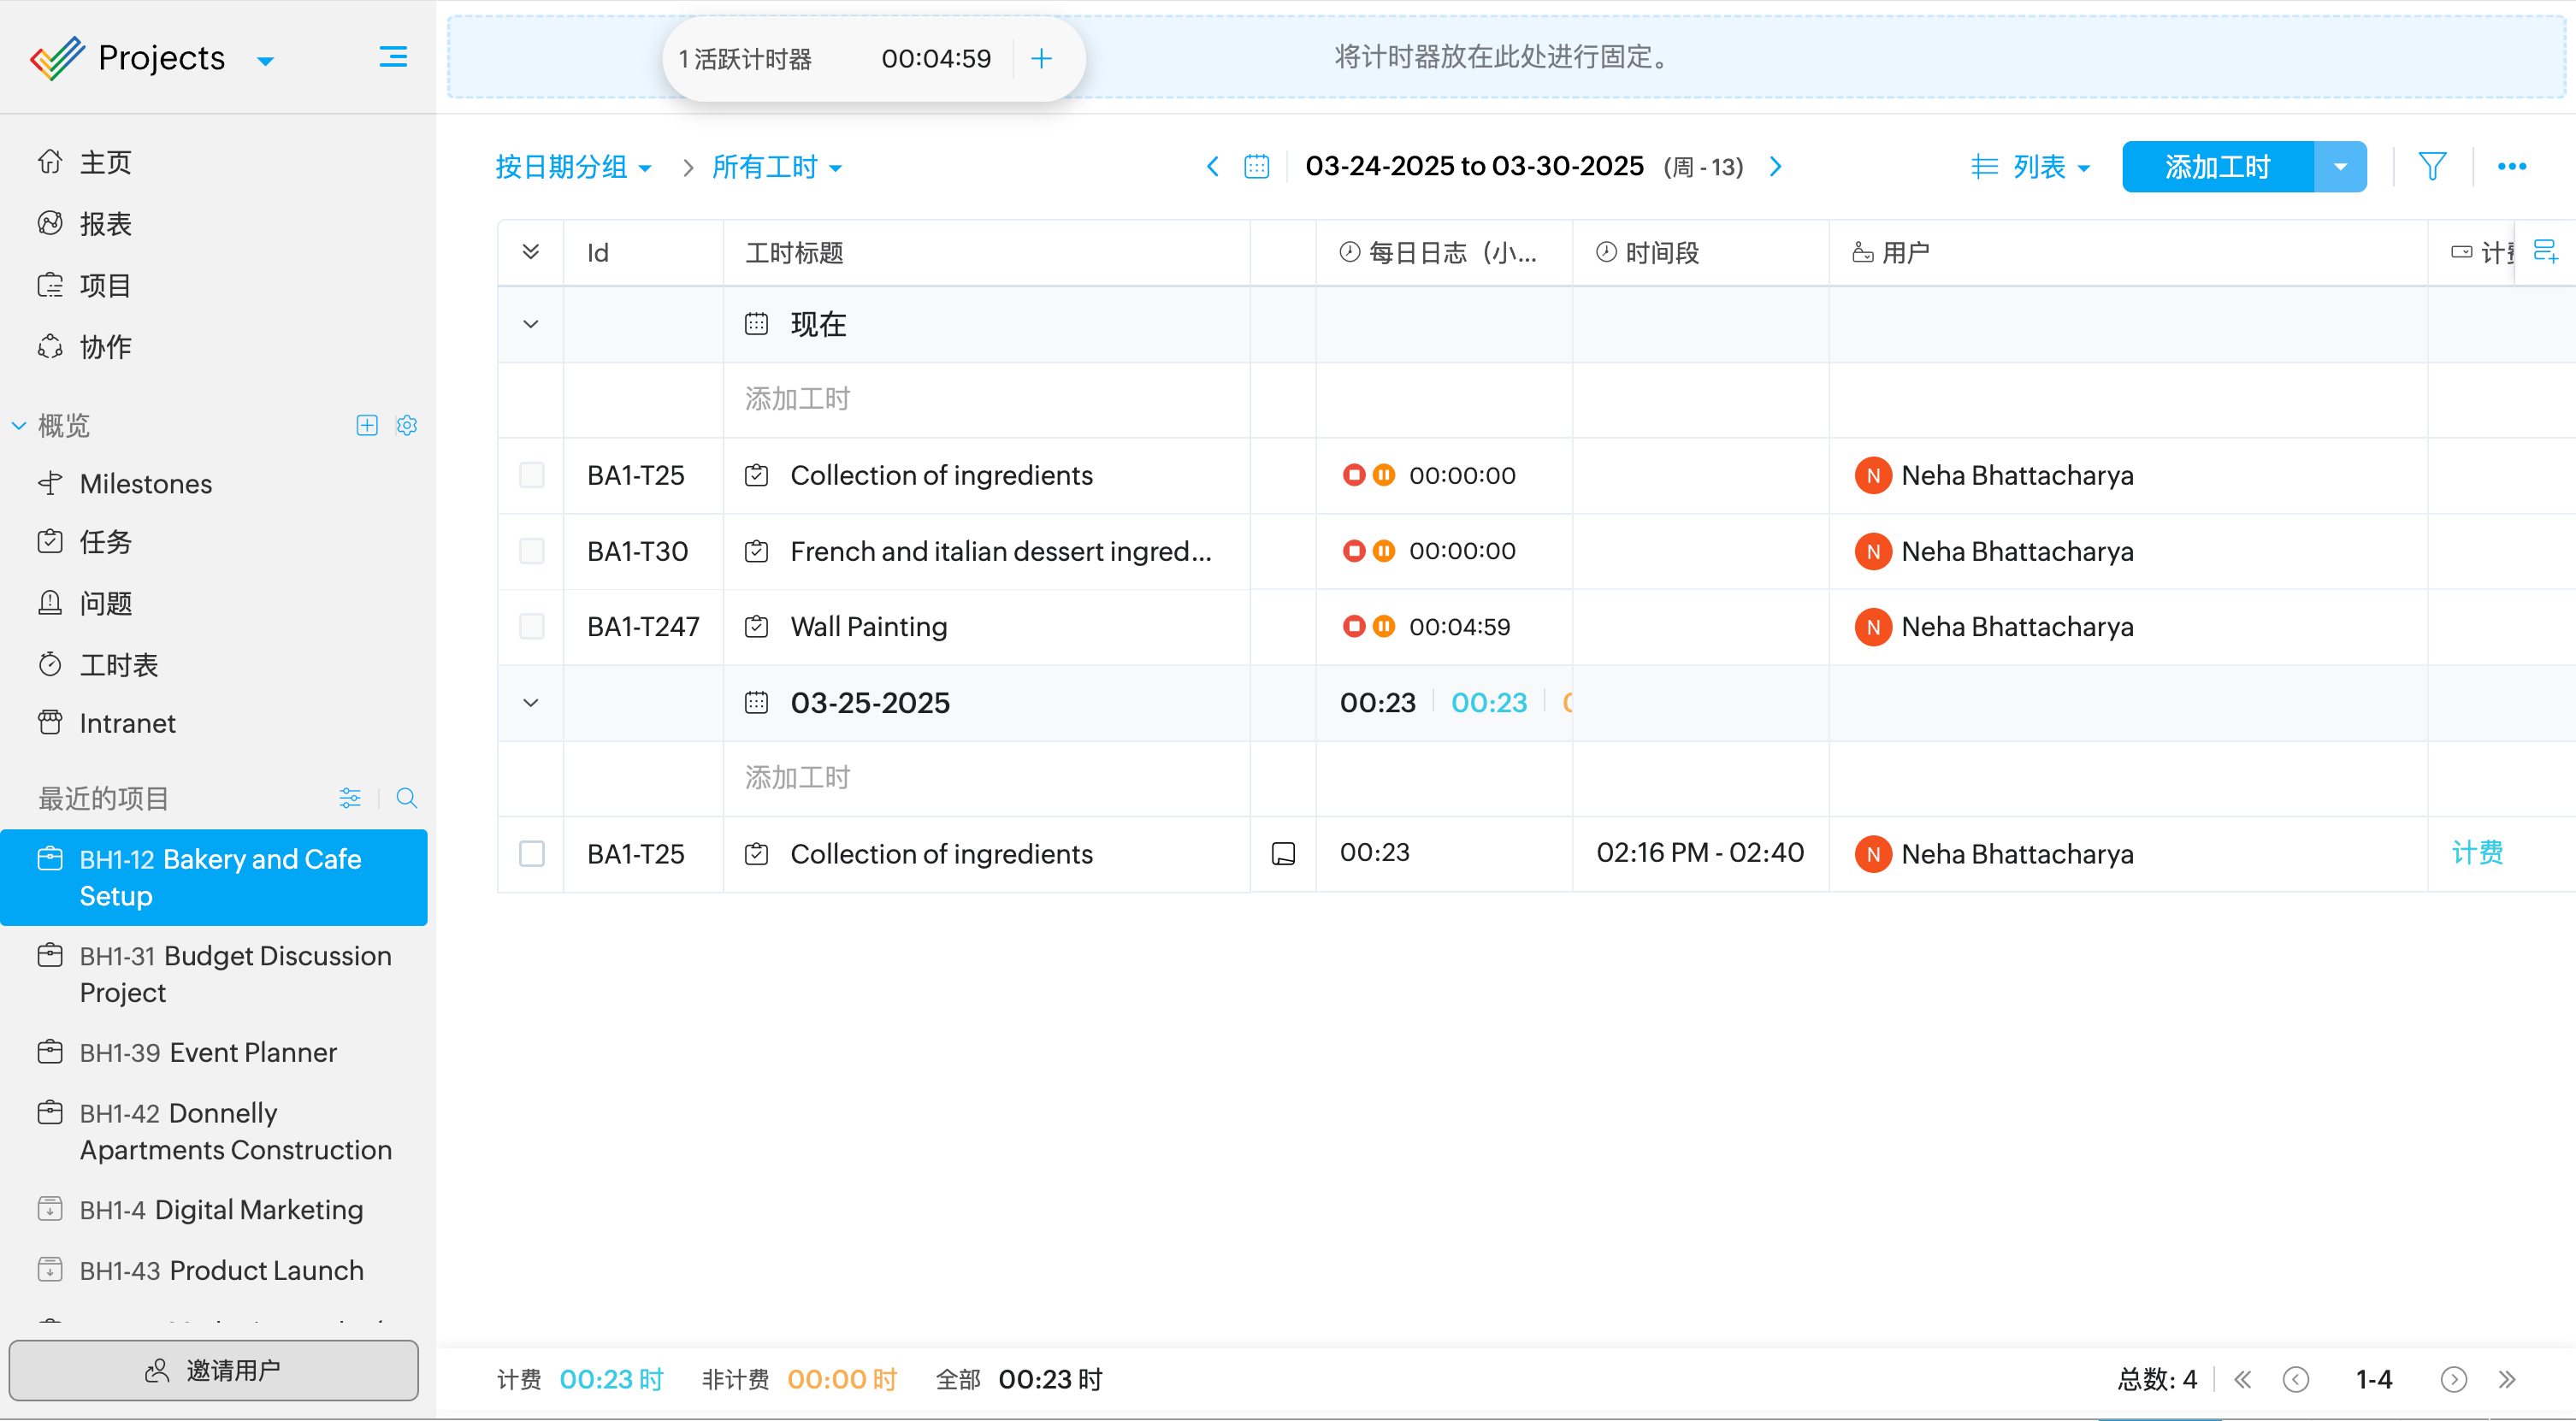Collapse the sidebar with the hamburger icon
The height and width of the screenshot is (1421, 2576).
(393, 57)
